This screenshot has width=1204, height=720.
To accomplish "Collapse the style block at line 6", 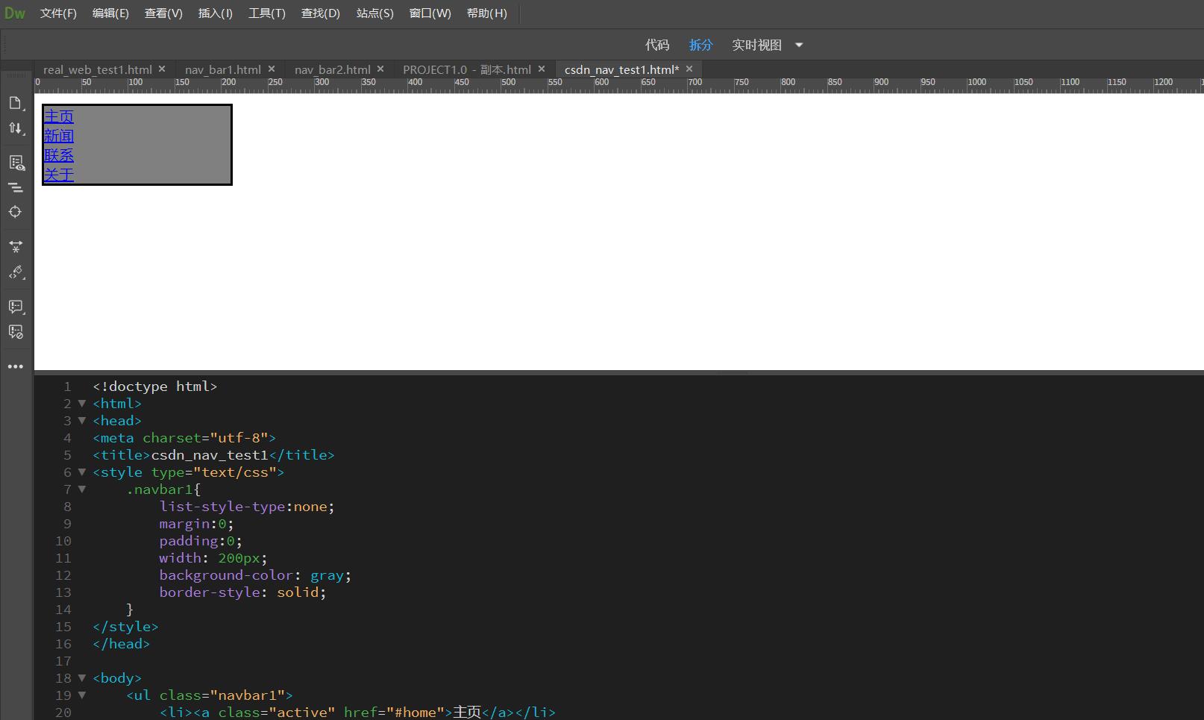I will (x=82, y=472).
